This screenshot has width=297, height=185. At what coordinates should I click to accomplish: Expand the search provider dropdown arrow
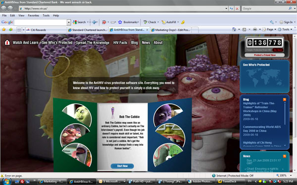(295, 8)
